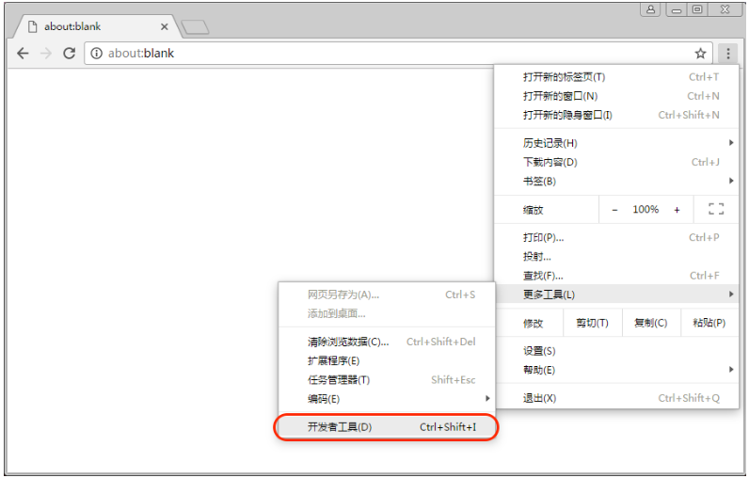This screenshot has width=749, height=478.
Task: Increase zoom with the plus button
Action: click(x=677, y=210)
